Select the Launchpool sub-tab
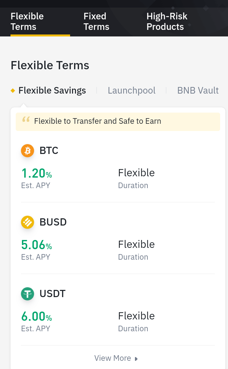 [x=131, y=90]
